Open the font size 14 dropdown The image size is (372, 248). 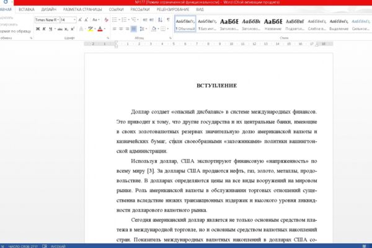coord(75,20)
